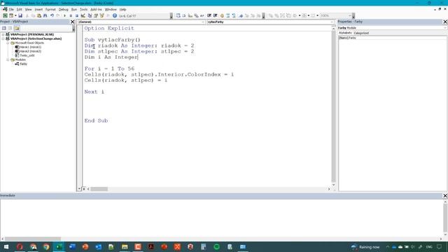Viewport: 448px width, 252px height.
Task: Open the Format menu
Action: 50,9
